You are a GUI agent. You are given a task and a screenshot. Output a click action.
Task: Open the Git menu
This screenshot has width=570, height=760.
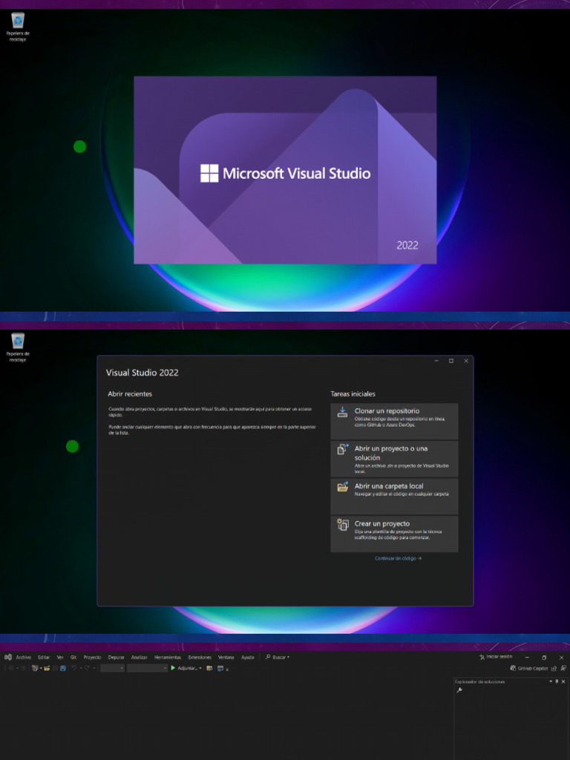[73, 658]
